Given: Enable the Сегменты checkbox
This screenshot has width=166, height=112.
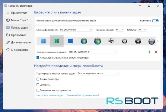Looking at the screenshot, I should 38,85.
